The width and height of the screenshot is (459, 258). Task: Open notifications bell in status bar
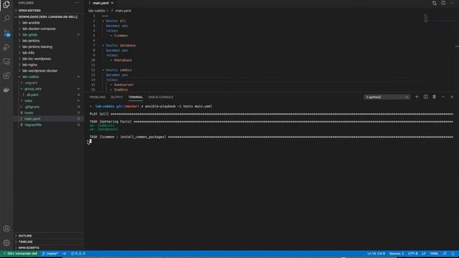pyautogui.click(x=453, y=254)
